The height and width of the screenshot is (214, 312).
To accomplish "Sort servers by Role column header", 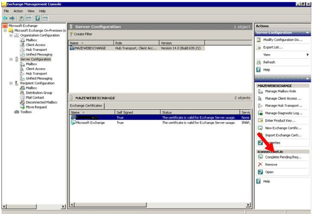I will (137, 43).
